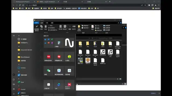Click Select all in ribbon
Viewport: 172px width, 96px height.
(107, 26)
